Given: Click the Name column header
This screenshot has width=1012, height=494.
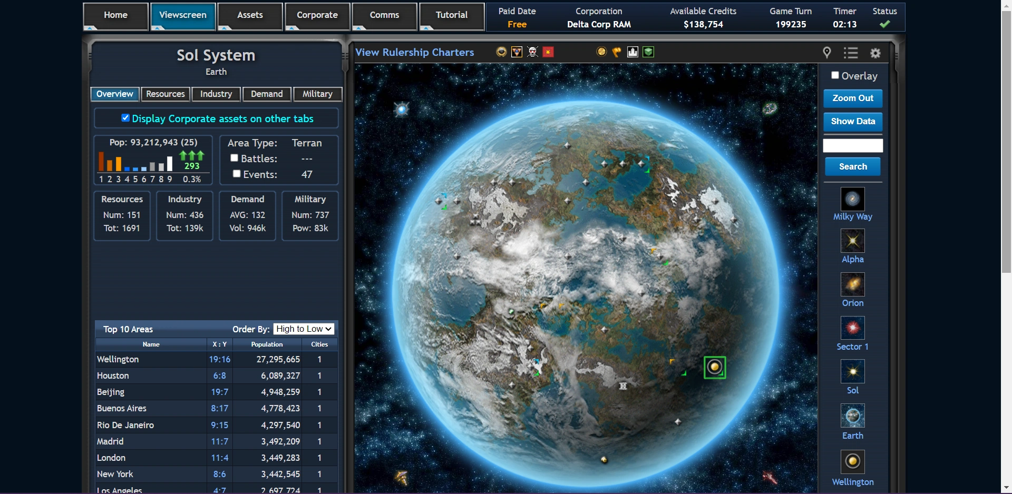Looking at the screenshot, I should click(151, 344).
